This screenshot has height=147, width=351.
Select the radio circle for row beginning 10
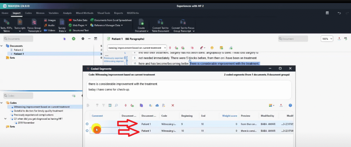(x=87, y=131)
